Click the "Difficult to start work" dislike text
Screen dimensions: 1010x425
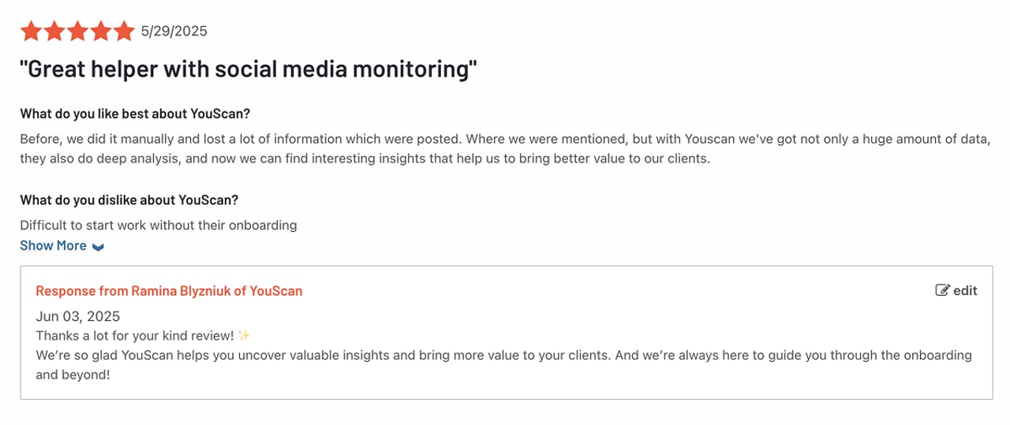(158, 225)
